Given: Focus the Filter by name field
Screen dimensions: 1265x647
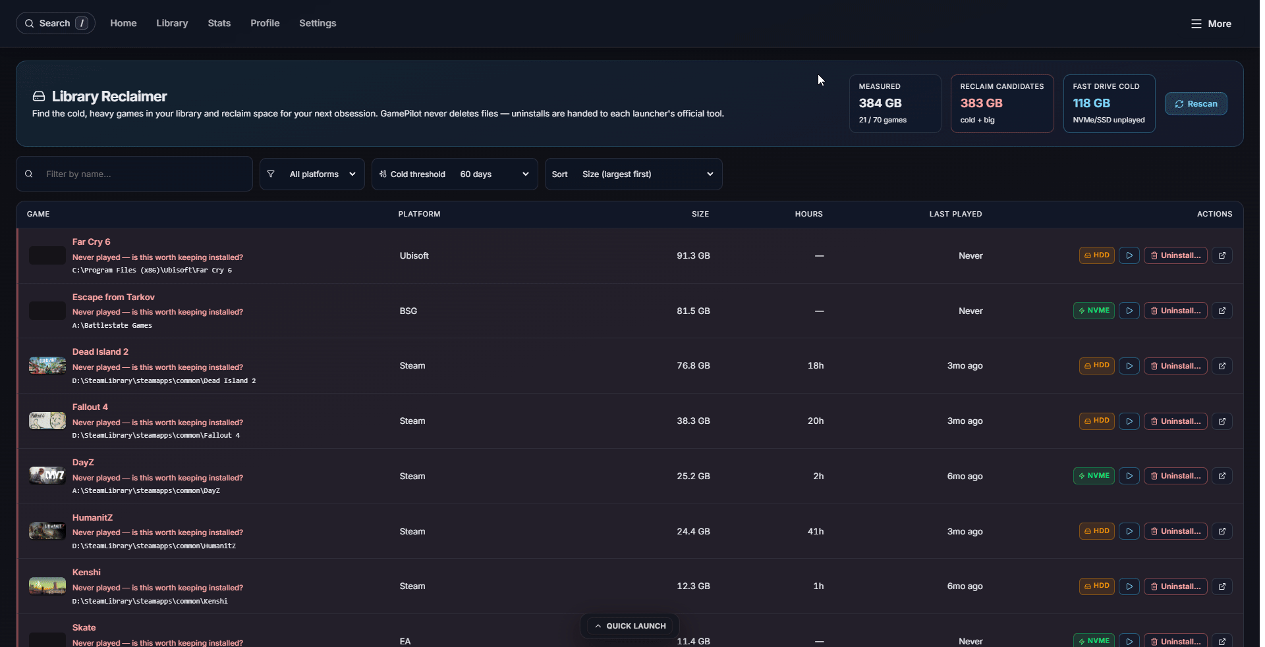Looking at the screenshot, I should tap(134, 174).
